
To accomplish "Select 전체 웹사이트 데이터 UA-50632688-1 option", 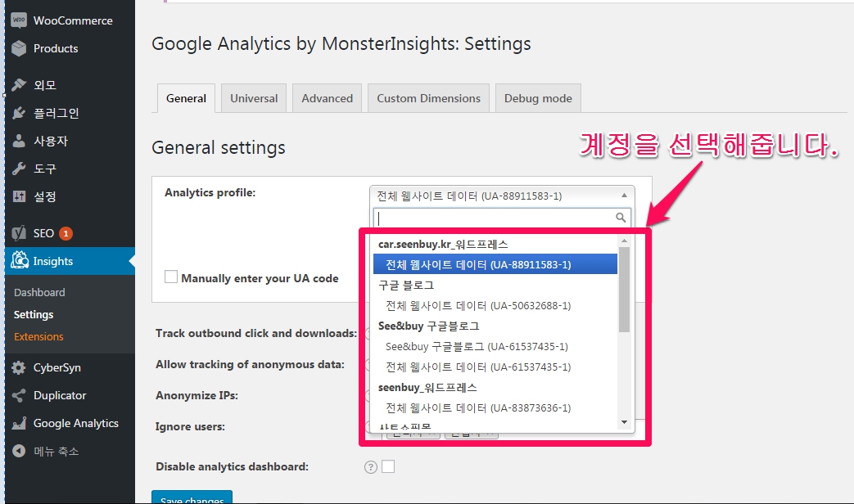I will click(478, 305).
